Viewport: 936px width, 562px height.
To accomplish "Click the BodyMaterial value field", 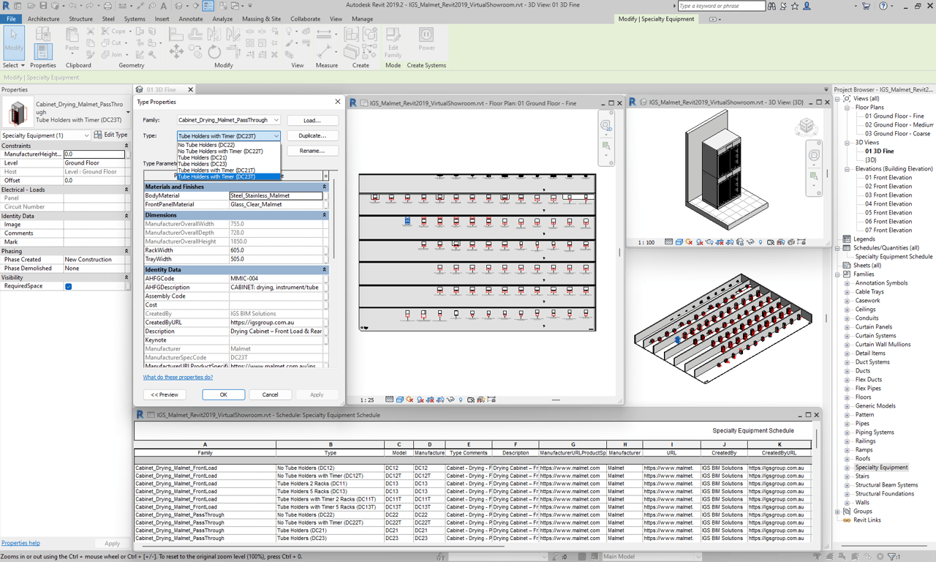I will pyautogui.click(x=276, y=196).
